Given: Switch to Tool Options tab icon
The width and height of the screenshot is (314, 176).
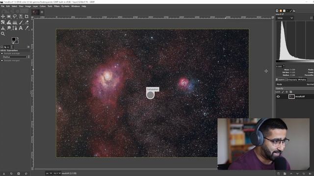Looking at the screenshot, I should 2,47.
